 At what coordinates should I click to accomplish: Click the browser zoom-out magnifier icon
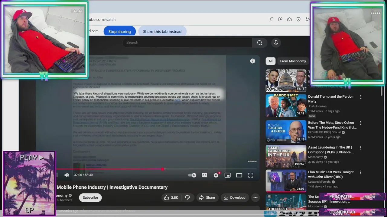click(x=271, y=19)
